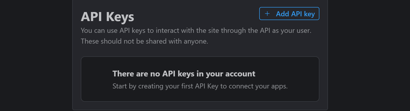Click the word 'API' in the page heading
Screen dimensions: 410x111
click(91, 17)
